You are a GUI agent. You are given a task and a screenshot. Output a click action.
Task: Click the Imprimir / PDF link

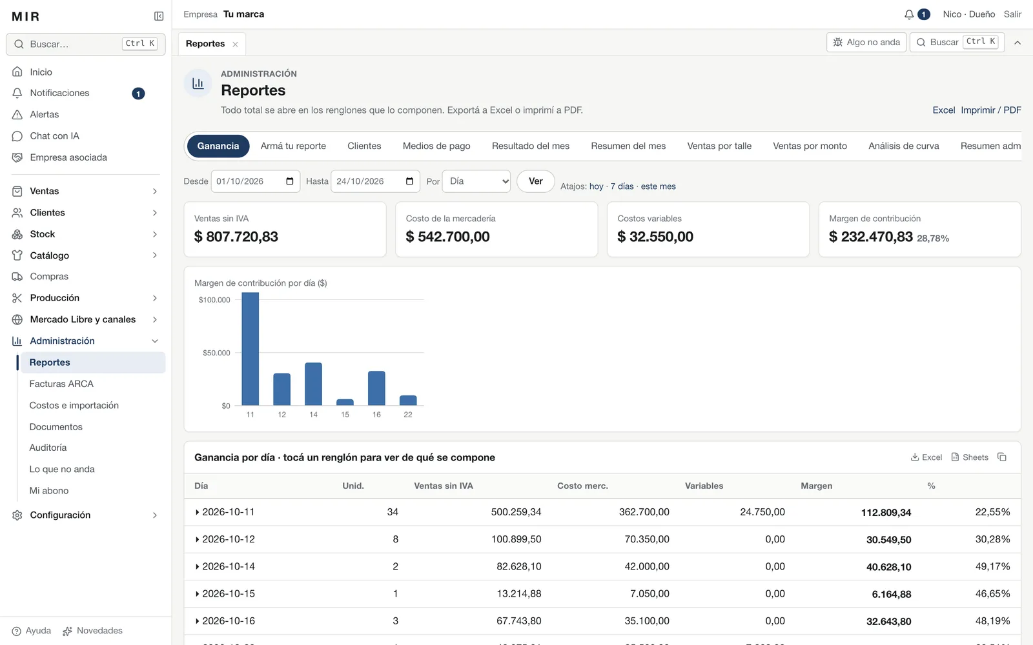(x=991, y=110)
